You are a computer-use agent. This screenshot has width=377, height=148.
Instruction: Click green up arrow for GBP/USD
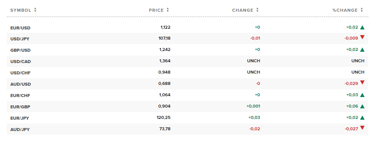[362, 50]
